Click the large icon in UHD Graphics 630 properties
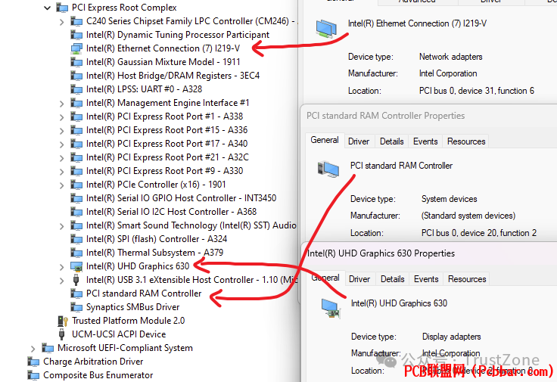557x382 pixels. pyautogui.click(x=331, y=308)
